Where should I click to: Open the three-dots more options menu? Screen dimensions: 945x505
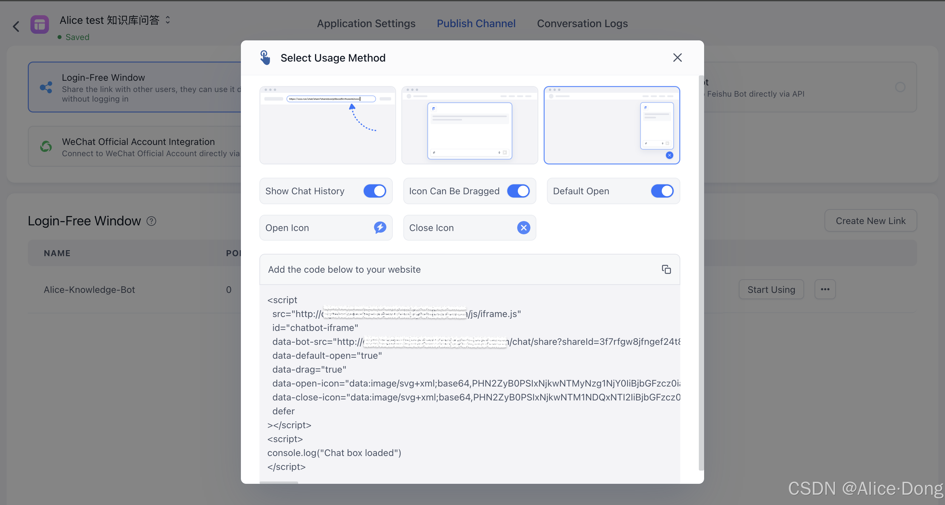tap(825, 289)
